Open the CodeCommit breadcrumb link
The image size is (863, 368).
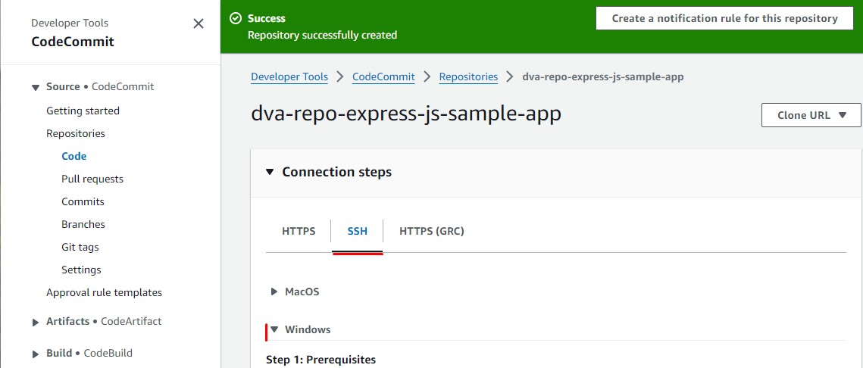pyautogui.click(x=383, y=76)
